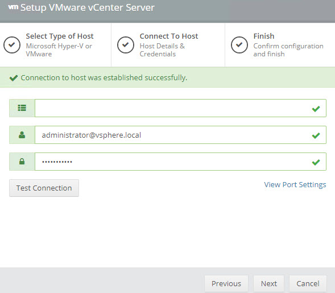Focus the empty host address input field
Image resolution: width=335 pixels, height=293 pixels.
click(x=180, y=108)
